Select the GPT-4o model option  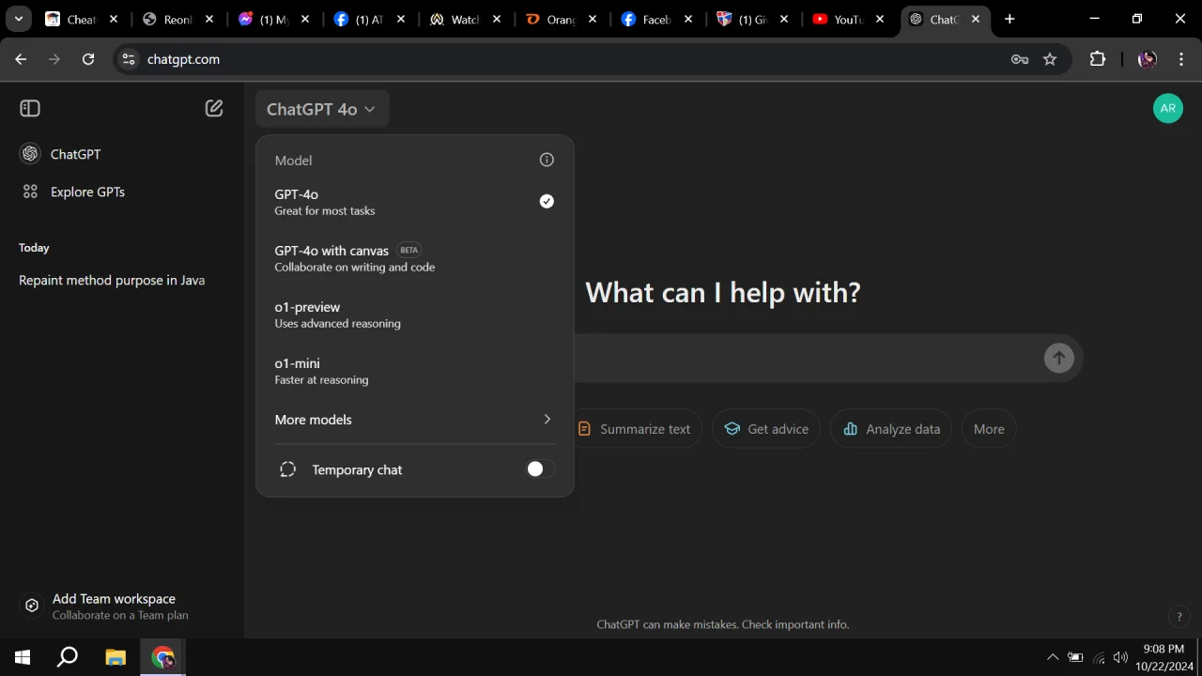pos(414,202)
